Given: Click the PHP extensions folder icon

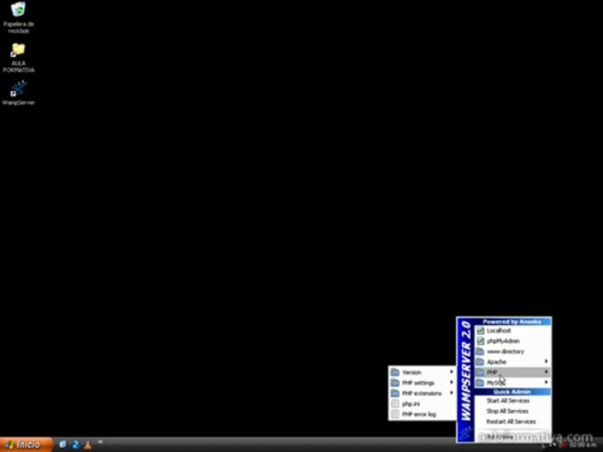Looking at the screenshot, I should [x=395, y=393].
